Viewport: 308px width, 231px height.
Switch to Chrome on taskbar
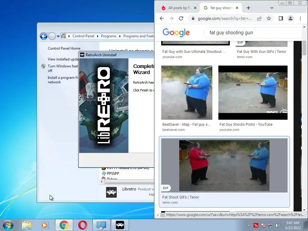[64, 225]
